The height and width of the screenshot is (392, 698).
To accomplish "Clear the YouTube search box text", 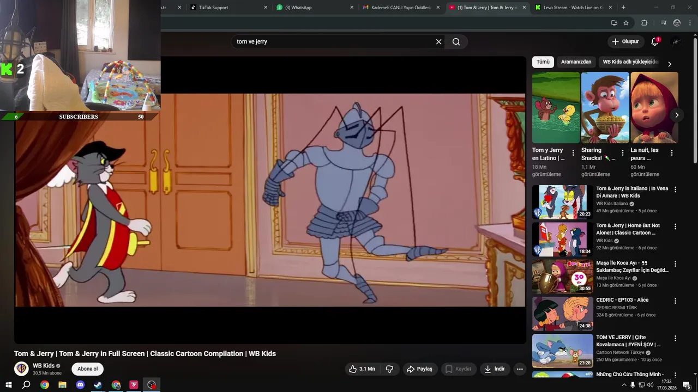I will (438, 42).
